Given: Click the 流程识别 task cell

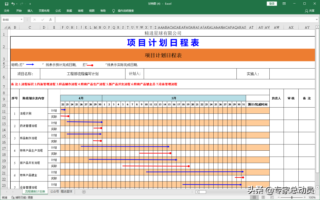Looking at the screenshot, I should pos(34,113).
